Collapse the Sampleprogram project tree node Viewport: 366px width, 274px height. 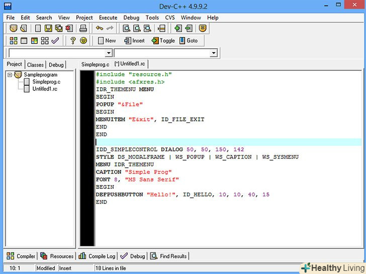point(10,75)
